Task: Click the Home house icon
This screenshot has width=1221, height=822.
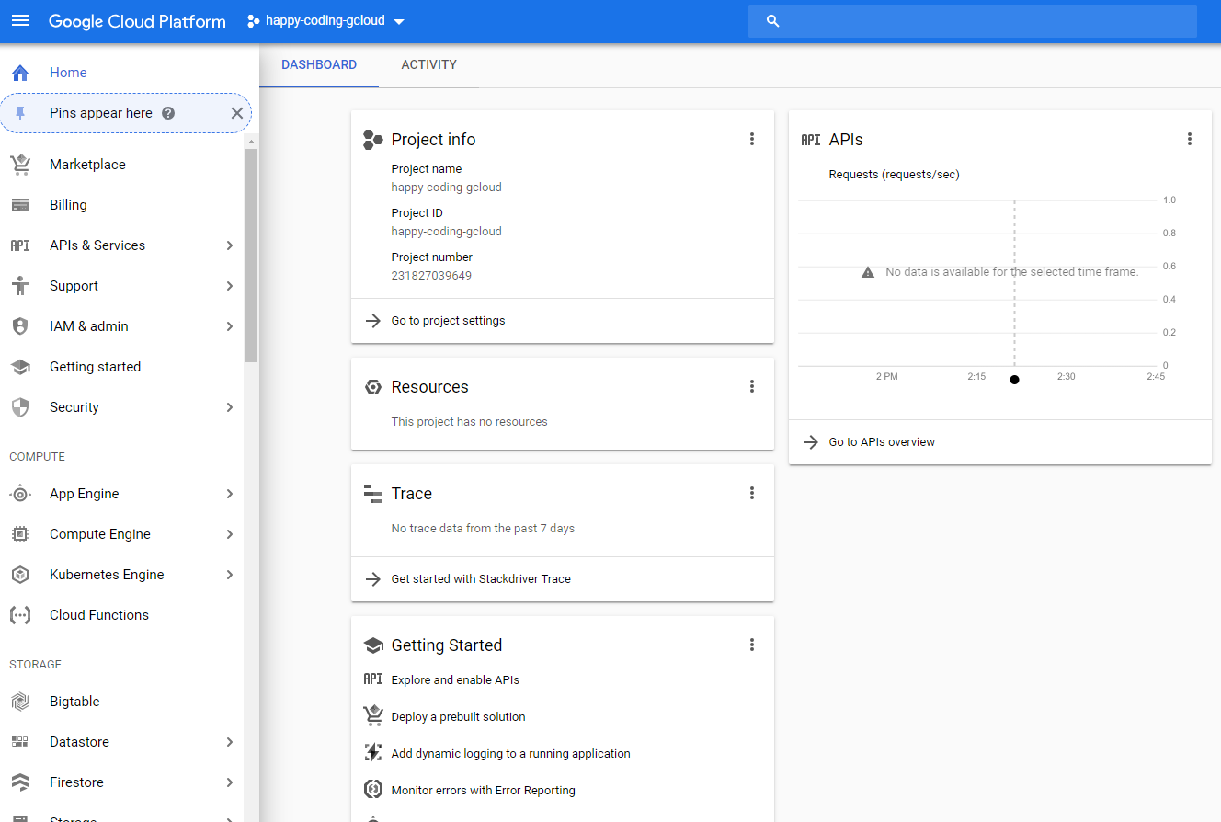Action: pyautogui.click(x=20, y=73)
